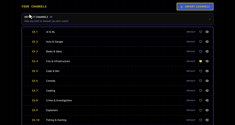Select the Ch 4 label
Screen dimensions: 235x125
tap(35, 61)
